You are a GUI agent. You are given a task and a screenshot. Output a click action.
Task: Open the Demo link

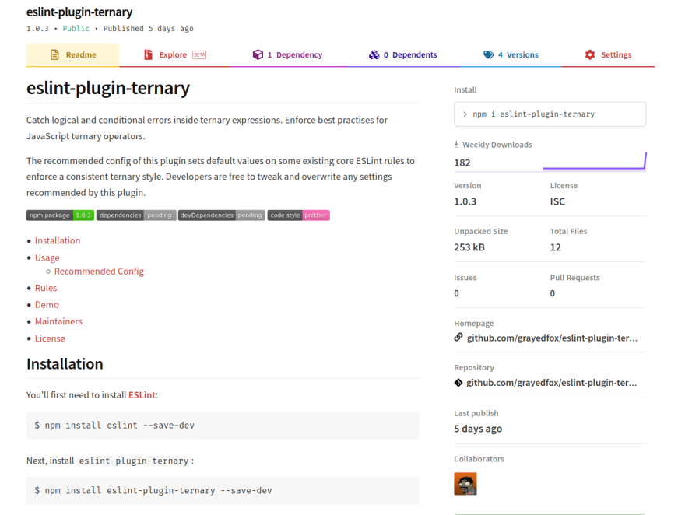click(x=47, y=305)
